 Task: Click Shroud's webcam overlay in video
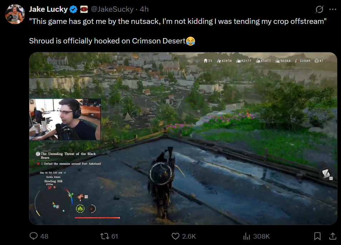pyautogui.click(x=65, y=119)
